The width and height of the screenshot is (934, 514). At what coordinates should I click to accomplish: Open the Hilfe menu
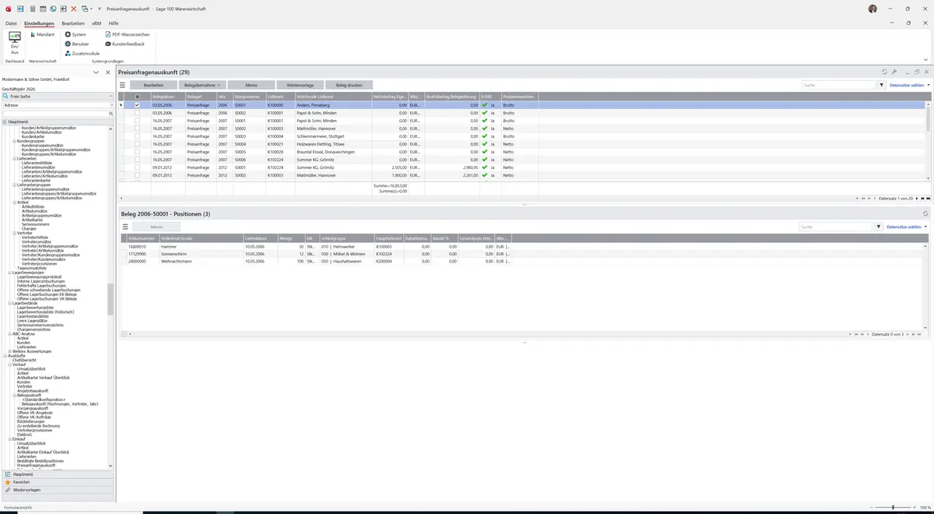click(114, 23)
